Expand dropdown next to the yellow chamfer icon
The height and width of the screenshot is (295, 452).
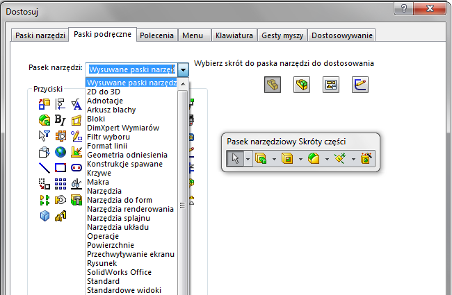click(328, 159)
